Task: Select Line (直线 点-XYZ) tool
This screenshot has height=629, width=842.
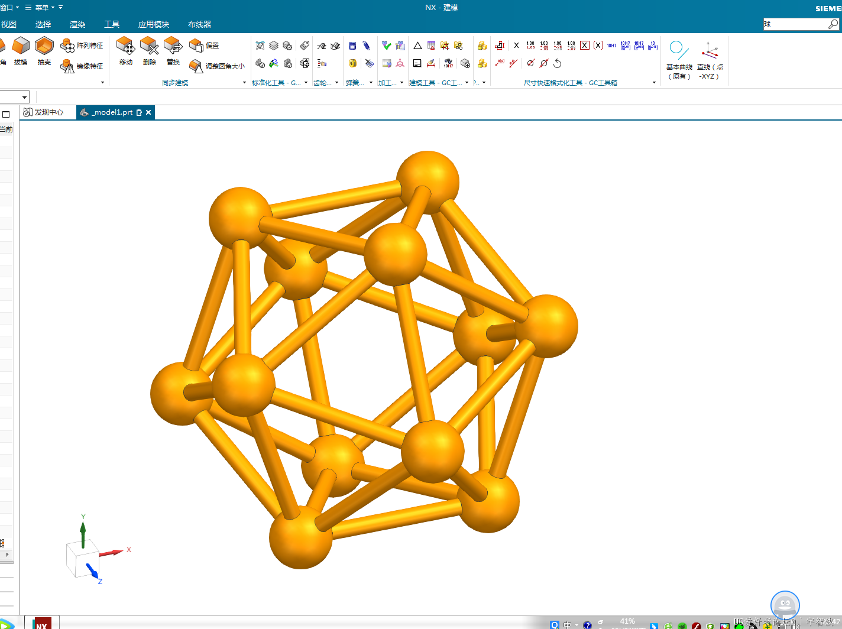Action: [x=710, y=60]
